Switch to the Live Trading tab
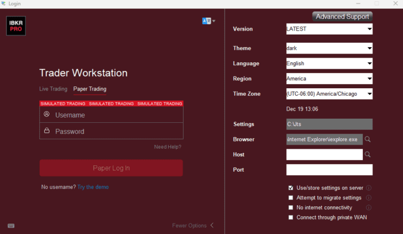 click(x=53, y=89)
